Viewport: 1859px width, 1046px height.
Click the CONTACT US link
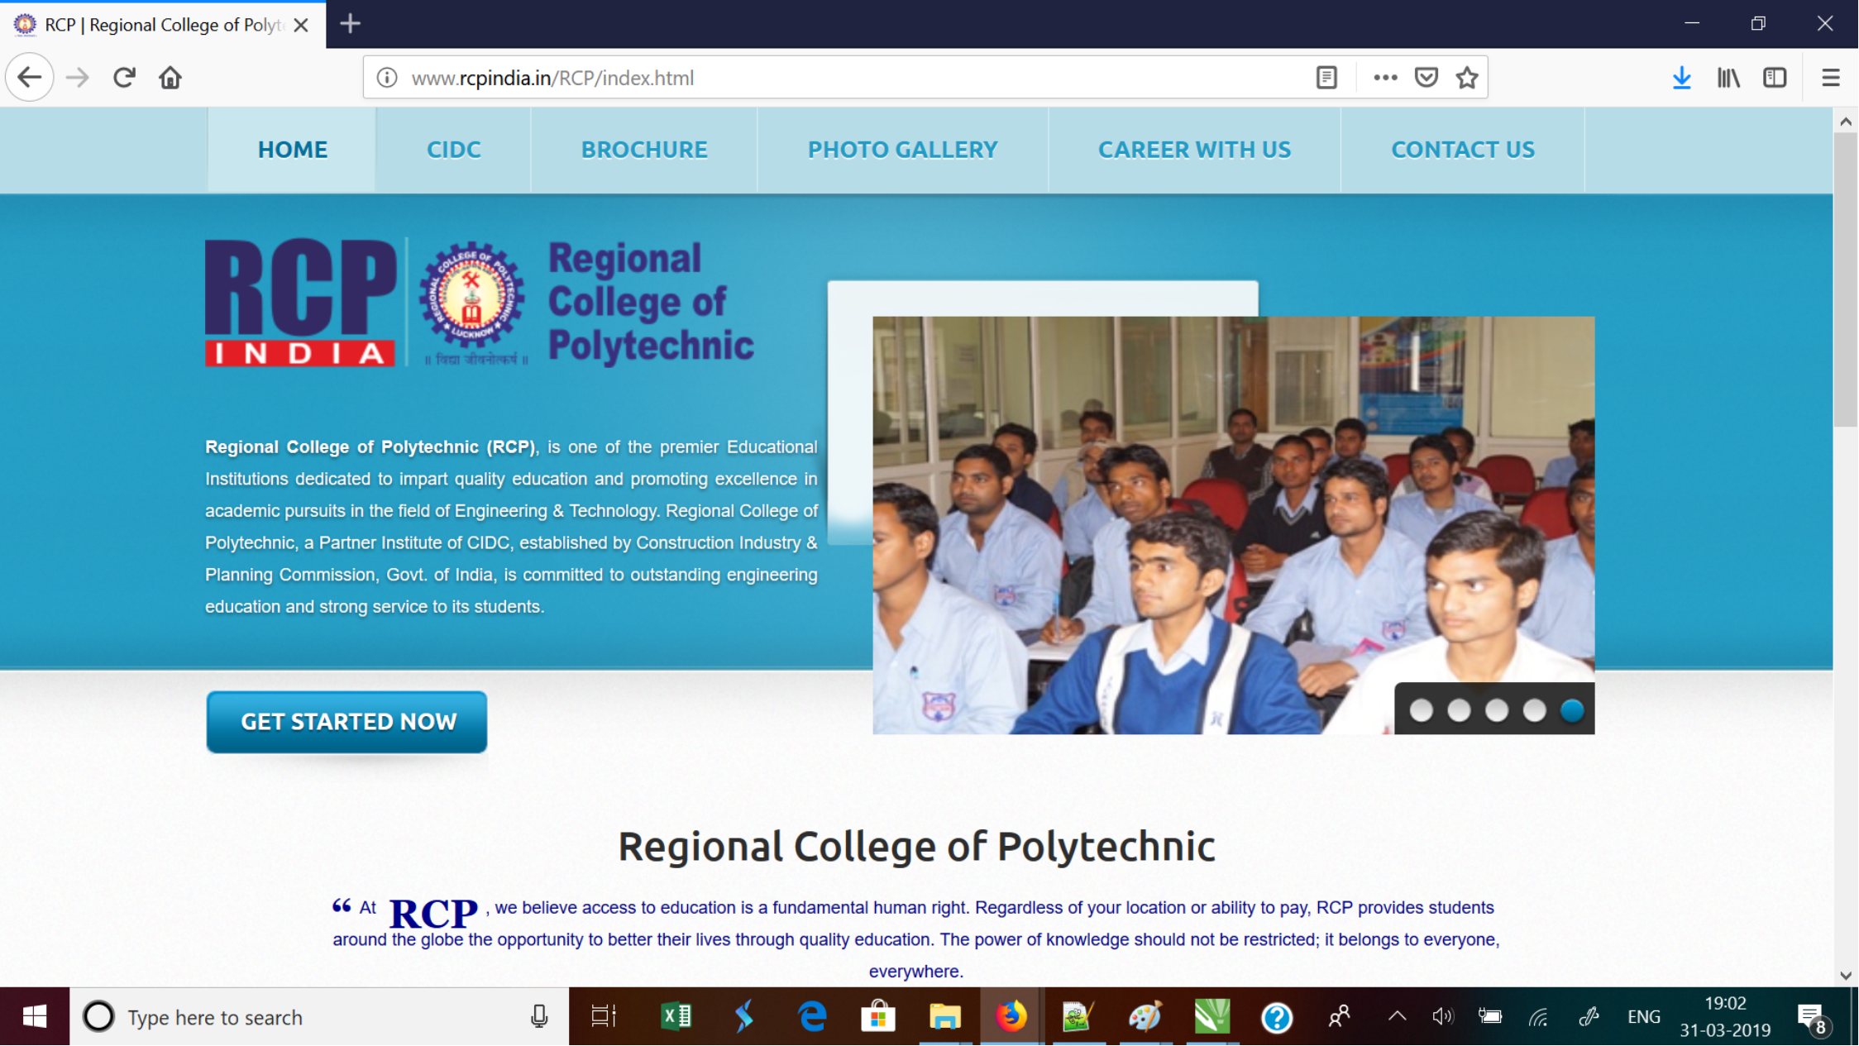click(1462, 150)
